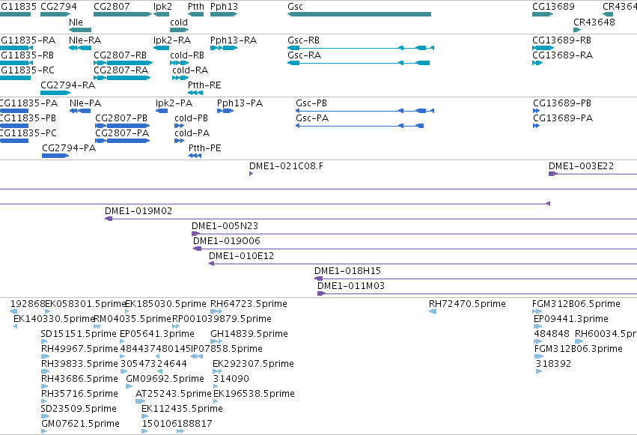This screenshot has width=637, height=435.
Task: Click the CG13689 gene label
Action: click(x=553, y=7)
